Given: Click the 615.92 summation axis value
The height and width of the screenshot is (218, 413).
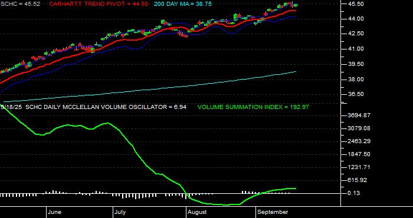Looking at the screenshot, I should 358,180.
